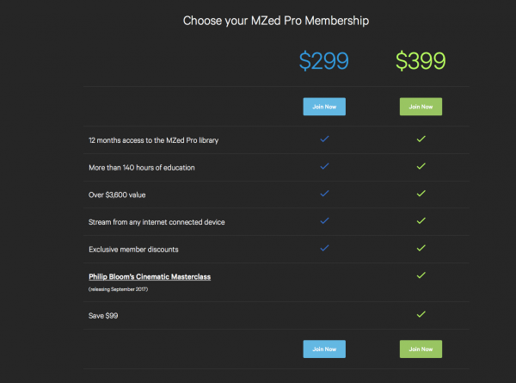
Task: Click green checkmark for Save $99 row
Action: (x=421, y=315)
